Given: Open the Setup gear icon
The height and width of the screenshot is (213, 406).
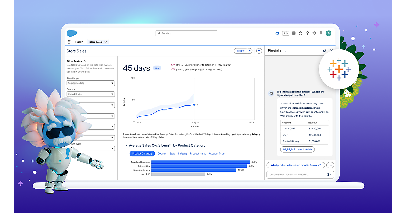Looking at the screenshot, I should [x=314, y=33].
